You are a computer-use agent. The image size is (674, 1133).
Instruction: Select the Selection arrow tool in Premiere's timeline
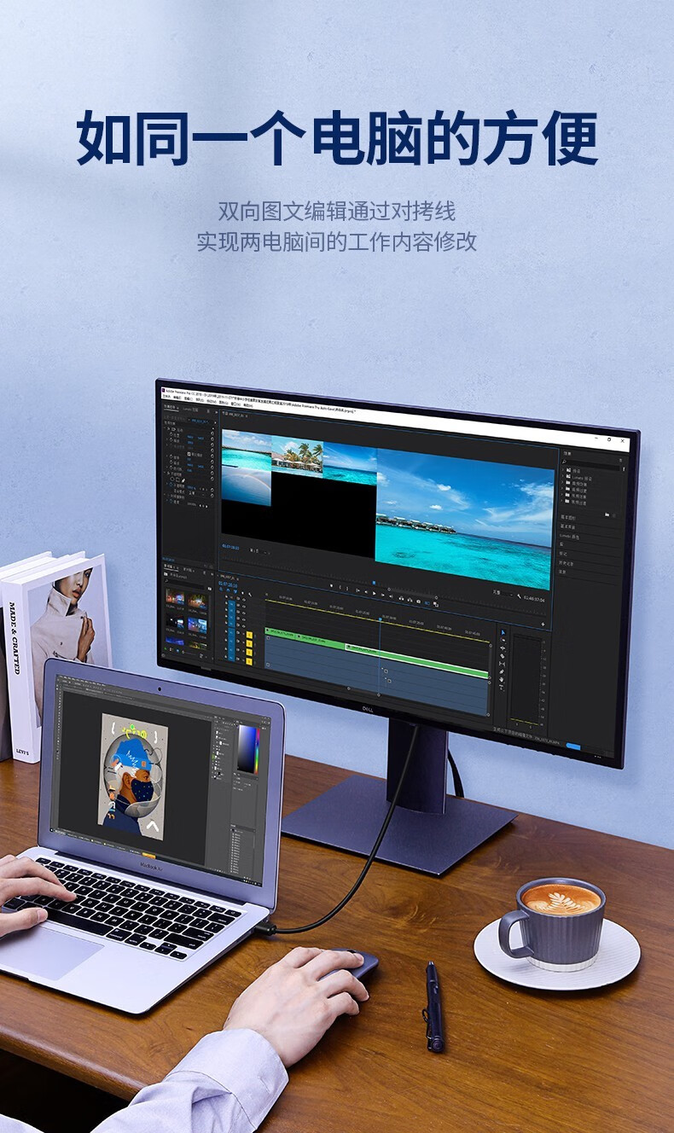pos(503,631)
